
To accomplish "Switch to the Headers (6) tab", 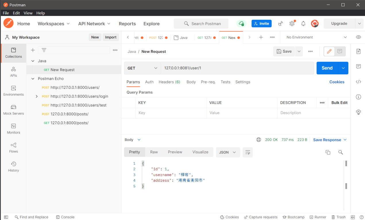I will (169, 82).
